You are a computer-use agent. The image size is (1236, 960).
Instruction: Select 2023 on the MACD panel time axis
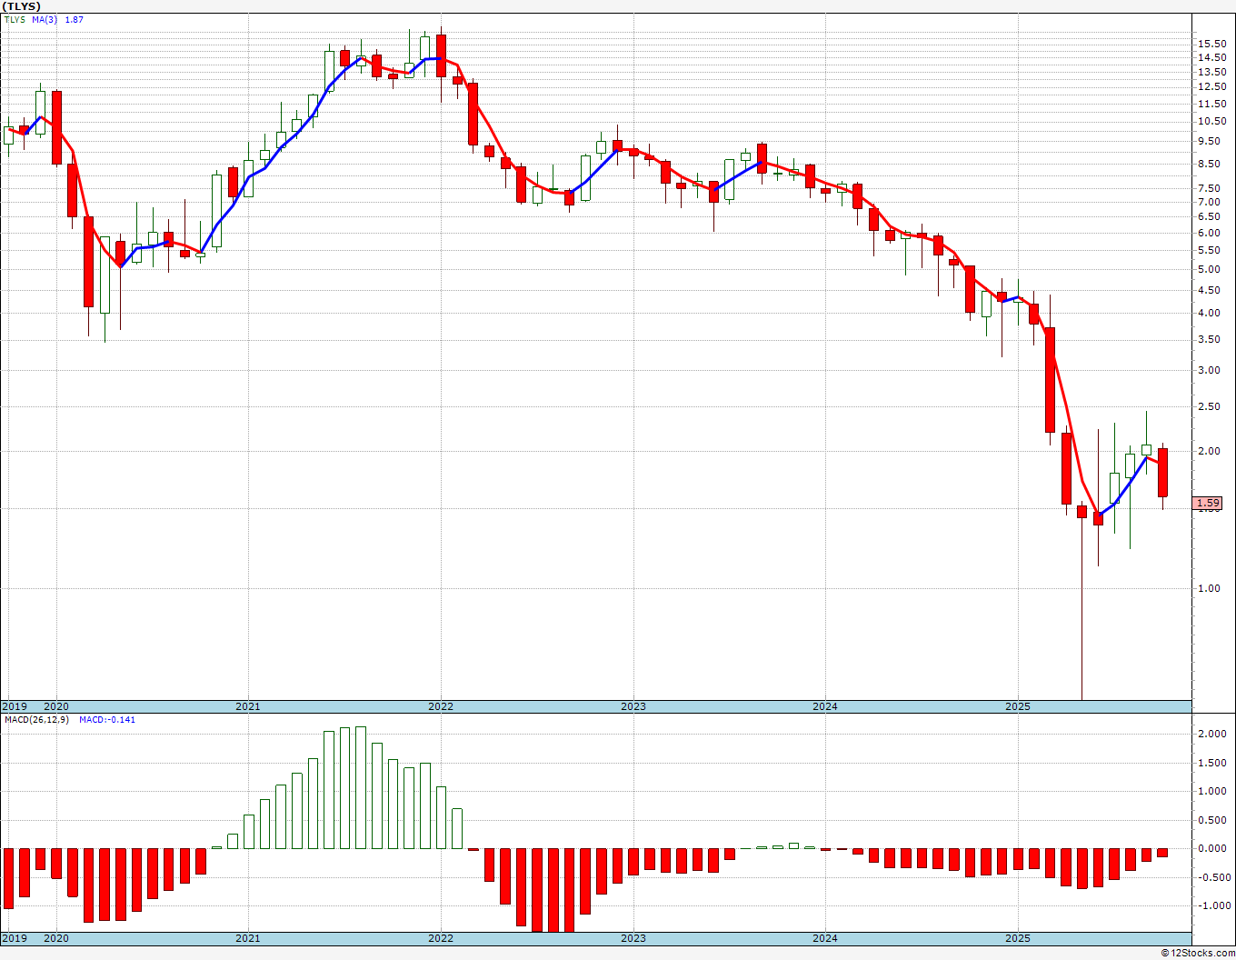pos(633,938)
